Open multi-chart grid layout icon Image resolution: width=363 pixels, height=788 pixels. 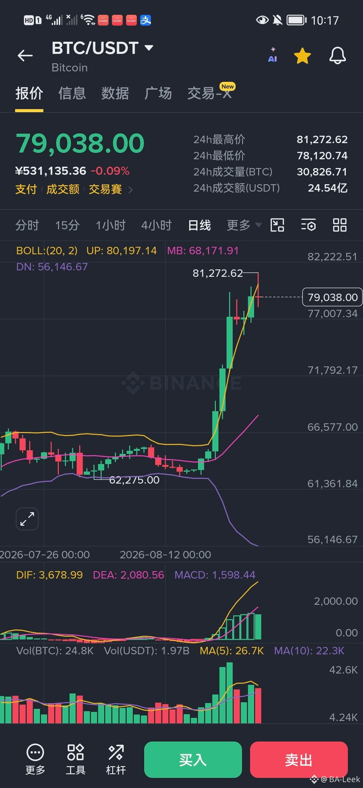tap(339, 225)
